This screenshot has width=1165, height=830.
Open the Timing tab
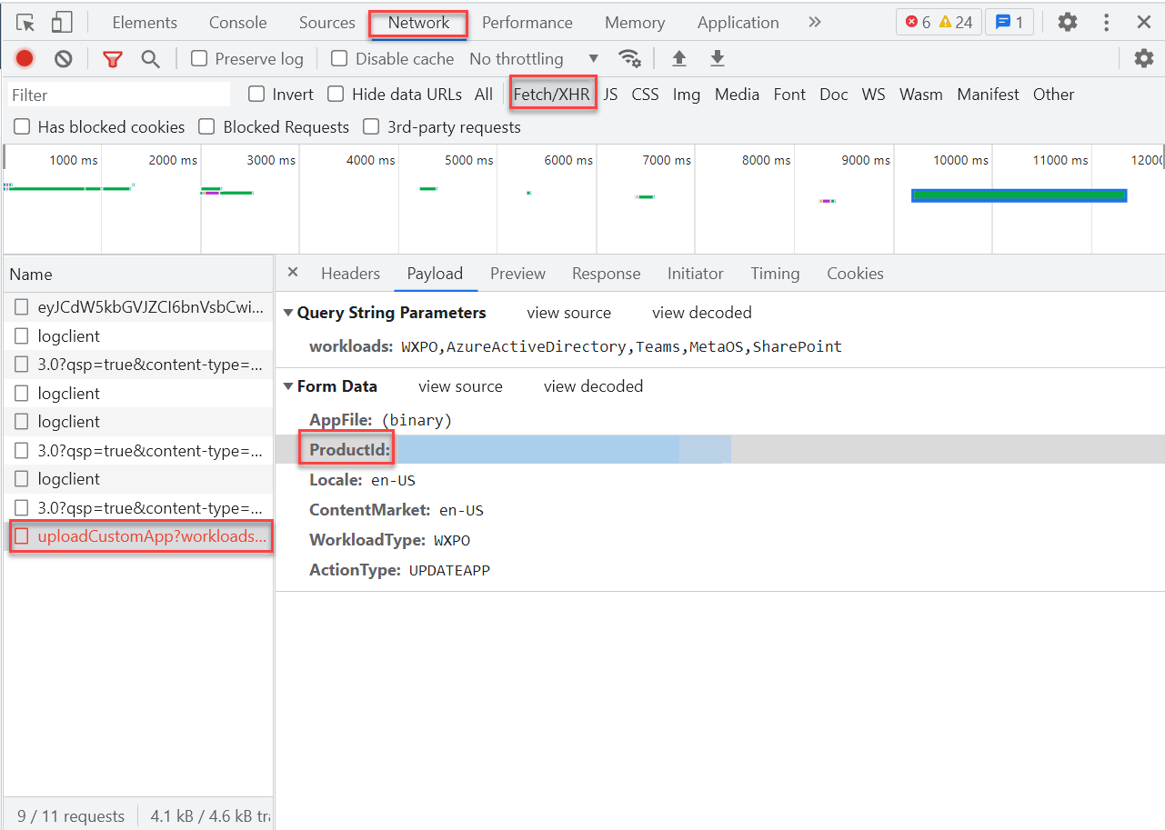tap(775, 274)
